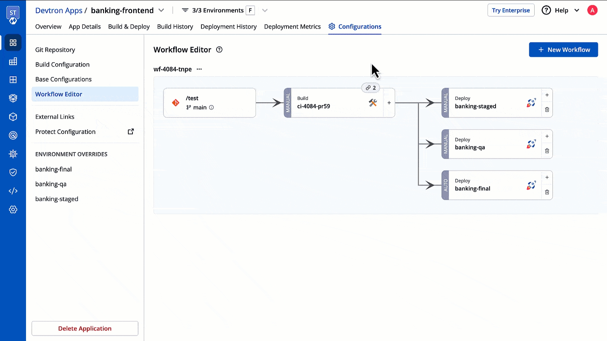The image size is (607, 341).
Task: Click the info icon next to main branch
Action: 211,107
